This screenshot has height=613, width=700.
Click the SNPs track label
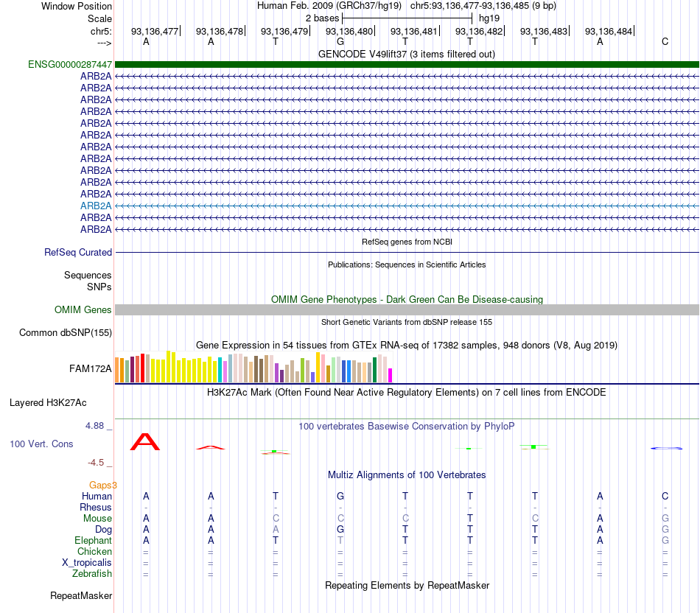[99, 287]
